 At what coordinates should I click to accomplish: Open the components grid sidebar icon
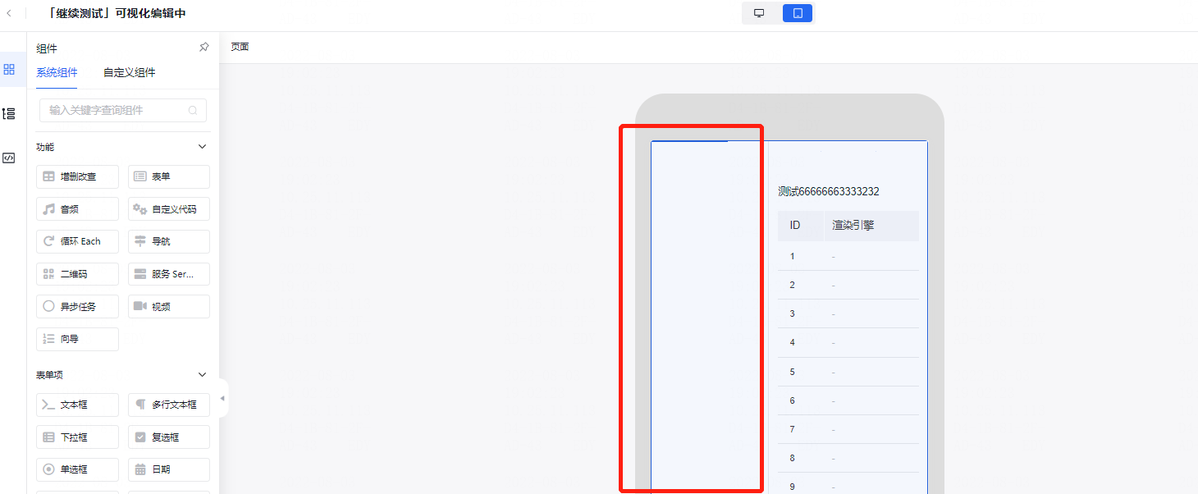[x=10, y=69]
